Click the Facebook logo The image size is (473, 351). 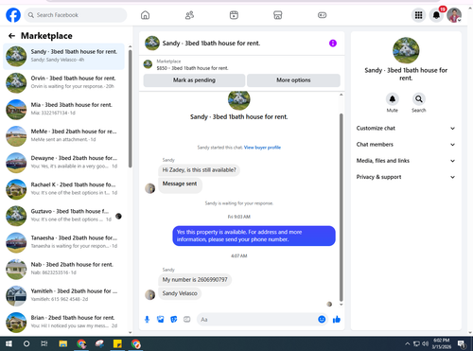point(13,15)
